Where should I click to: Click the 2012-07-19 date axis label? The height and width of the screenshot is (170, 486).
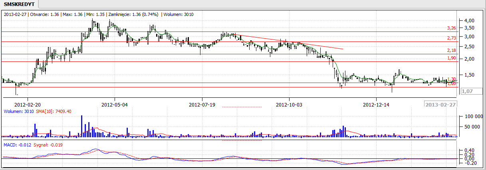[202, 105]
